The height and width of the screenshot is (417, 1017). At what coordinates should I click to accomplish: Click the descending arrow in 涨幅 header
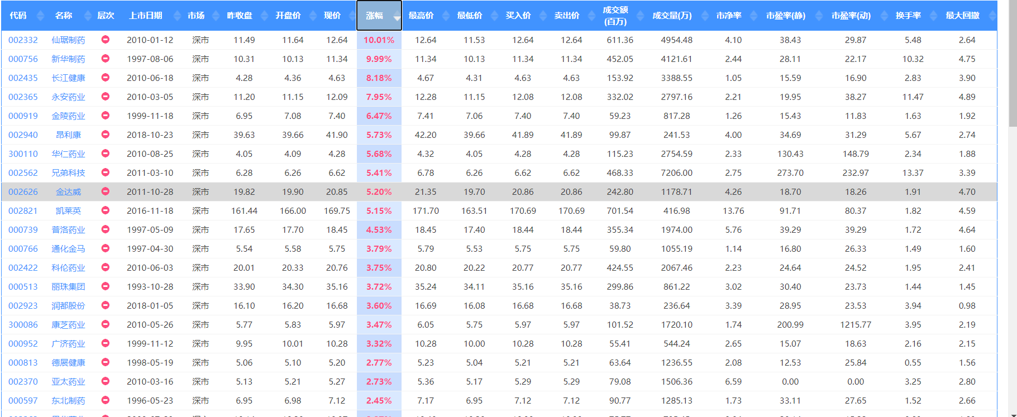(x=396, y=18)
